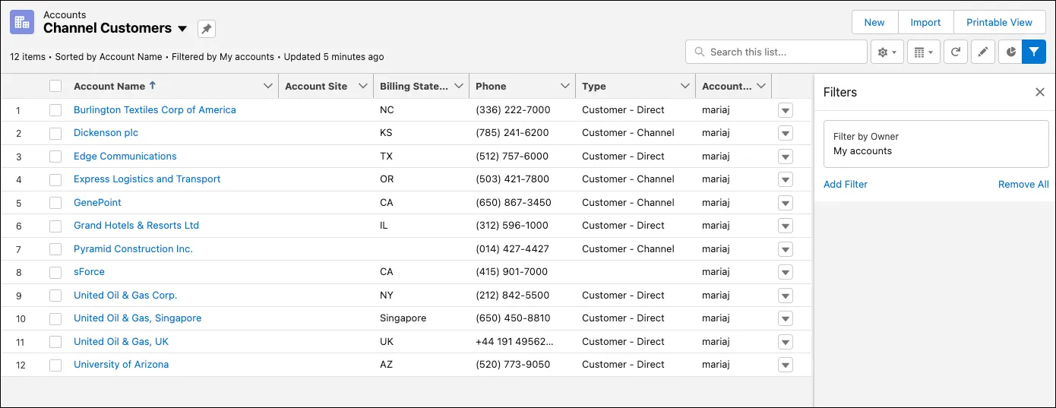Image resolution: width=1056 pixels, height=408 pixels.
Task: Show the charts panel
Action: coord(1010,52)
